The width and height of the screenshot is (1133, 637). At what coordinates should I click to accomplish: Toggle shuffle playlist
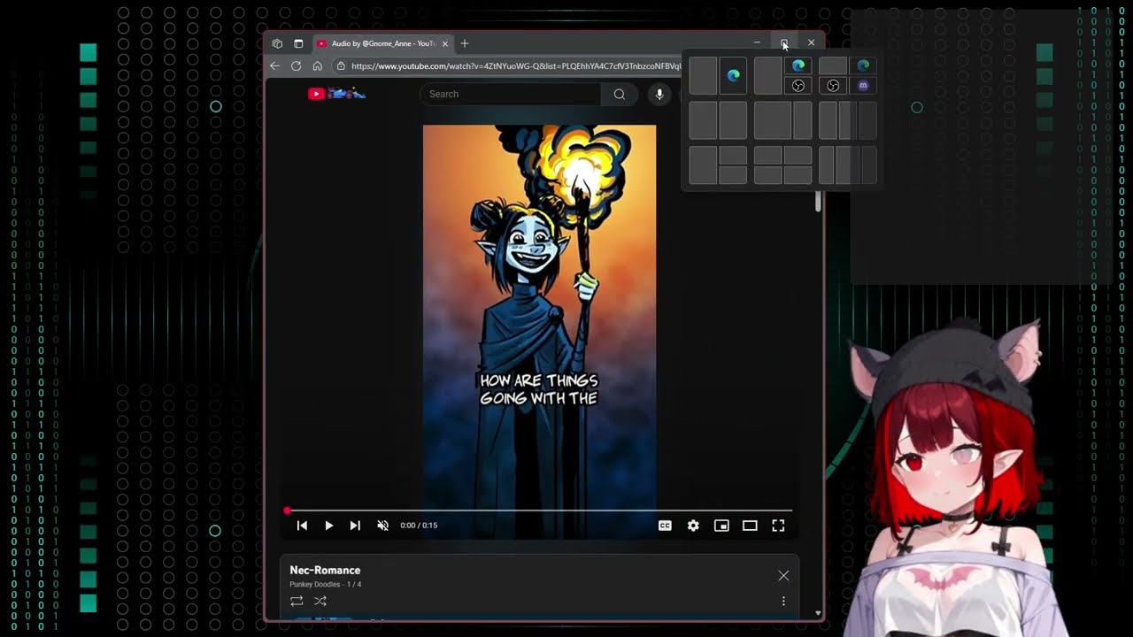pyautogui.click(x=320, y=602)
